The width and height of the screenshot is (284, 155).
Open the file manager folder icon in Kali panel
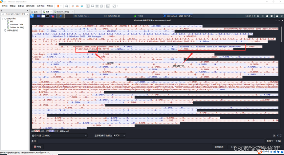tap(43, 16)
